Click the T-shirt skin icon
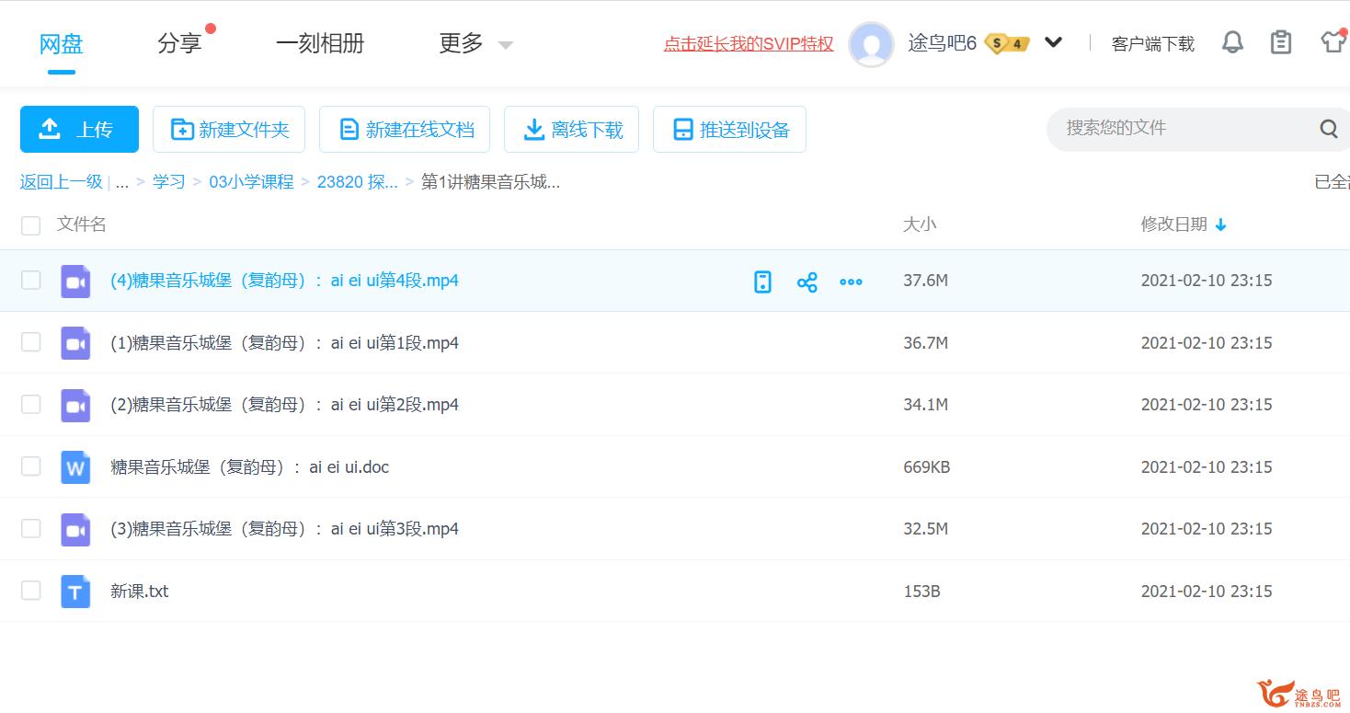This screenshot has width=1350, height=713. pos(1333,42)
